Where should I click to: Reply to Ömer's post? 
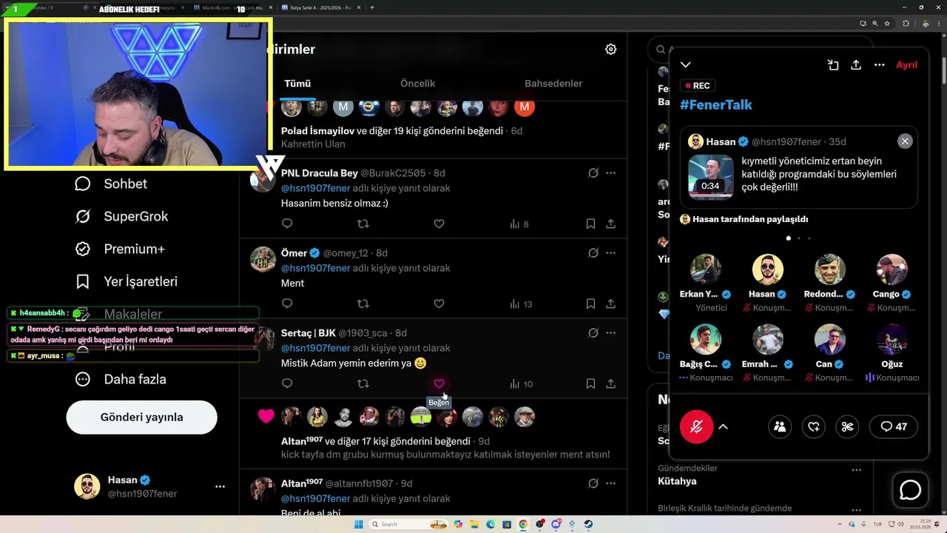coord(287,304)
